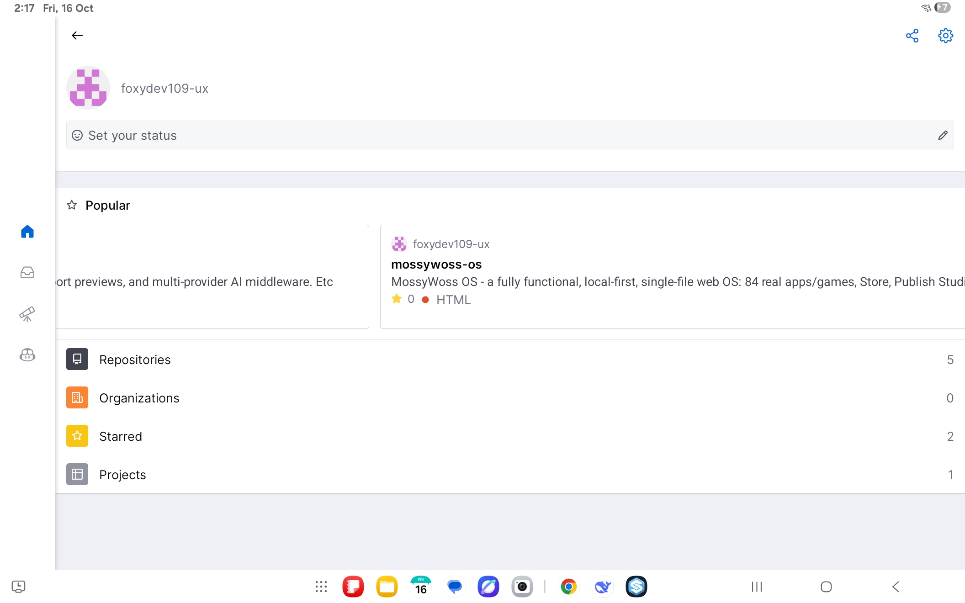The image size is (965, 603).
Task: Open the Organizations list
Action: coord(510,398)
